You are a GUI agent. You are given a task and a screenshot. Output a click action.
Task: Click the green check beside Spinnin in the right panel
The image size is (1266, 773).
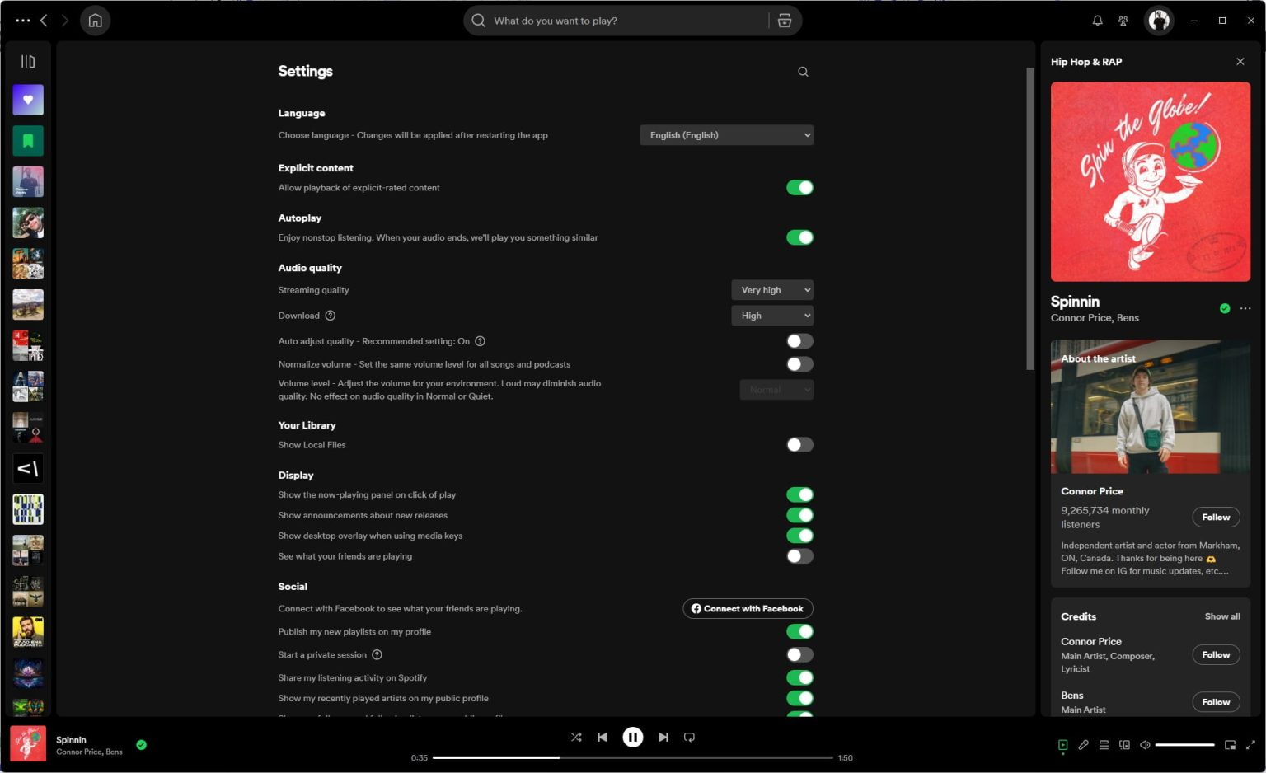click(1225, 309)
